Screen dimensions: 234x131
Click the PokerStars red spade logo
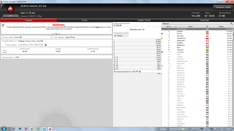(x=11, y=9)
